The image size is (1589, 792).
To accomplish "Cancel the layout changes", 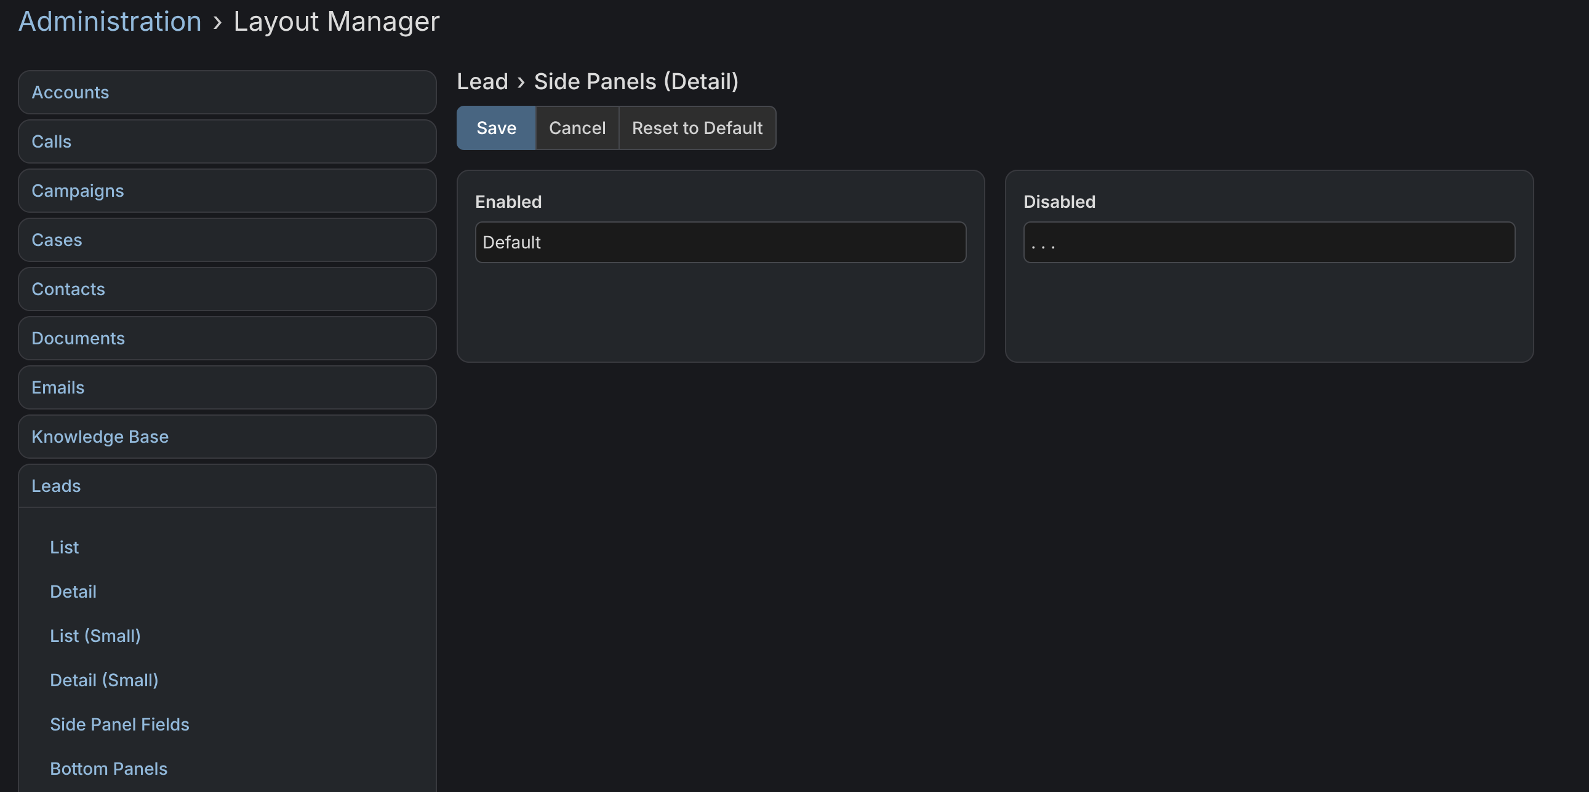I will 577,127.
